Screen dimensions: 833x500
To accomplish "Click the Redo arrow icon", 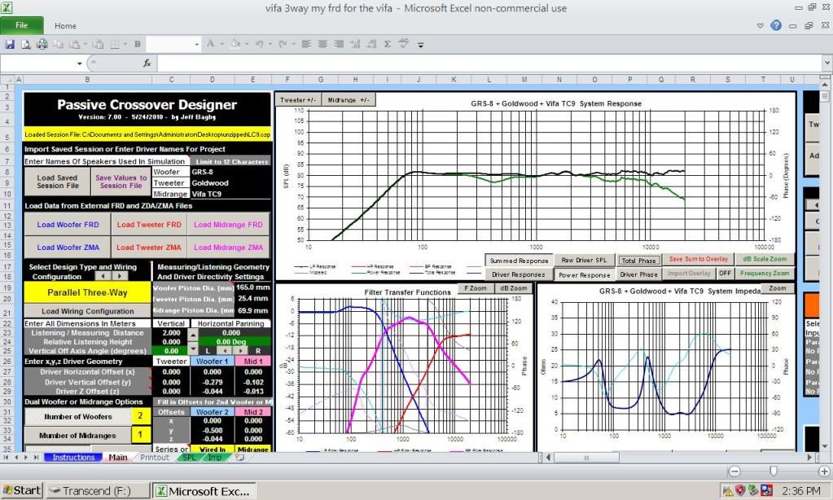I will [x=283, y=44].
